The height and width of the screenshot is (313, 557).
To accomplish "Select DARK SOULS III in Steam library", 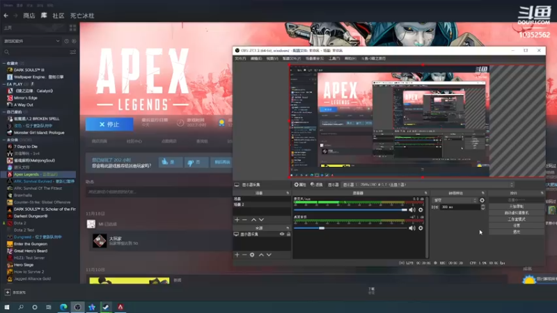I will 29,70.
